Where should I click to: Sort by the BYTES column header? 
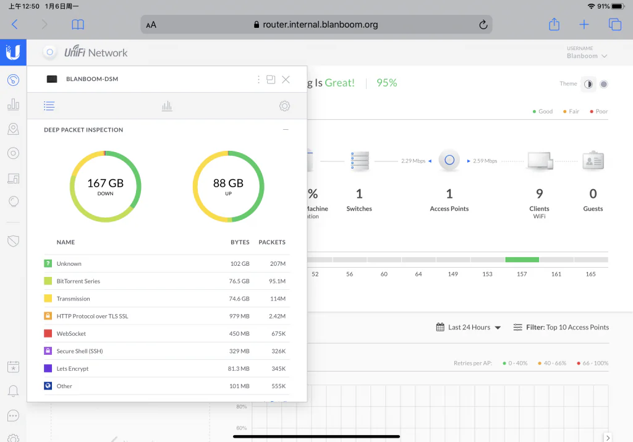pos(240,242)
